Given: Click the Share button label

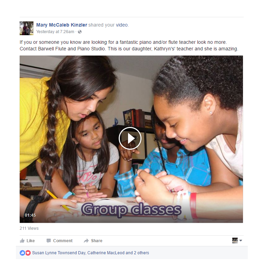Looking at the screenshot, I should pos(97,240).
